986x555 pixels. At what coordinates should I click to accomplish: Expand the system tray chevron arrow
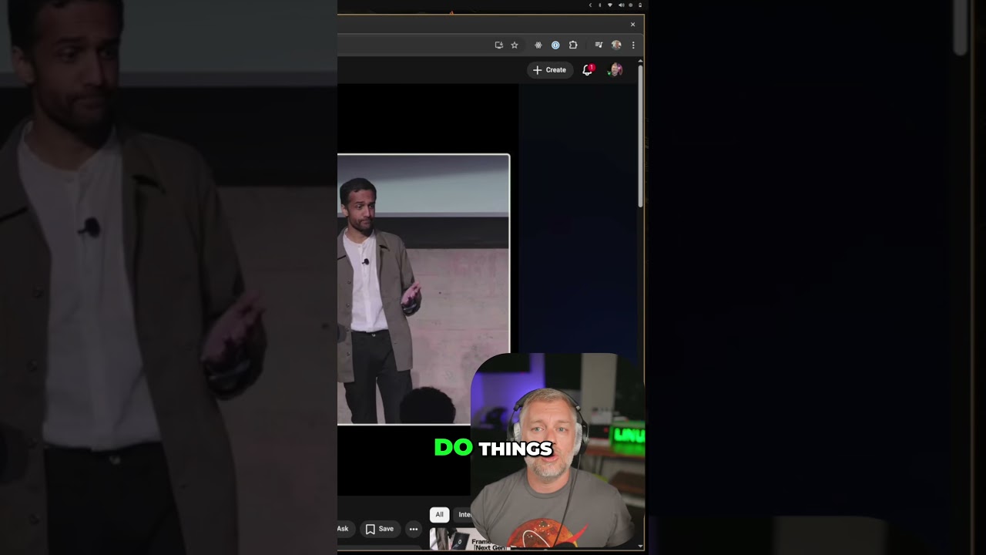pos(590,5)
